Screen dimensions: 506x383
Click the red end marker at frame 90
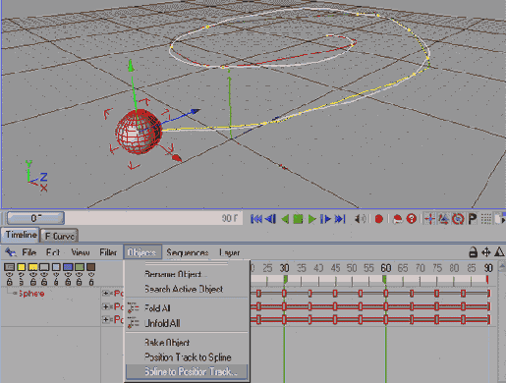487,280
